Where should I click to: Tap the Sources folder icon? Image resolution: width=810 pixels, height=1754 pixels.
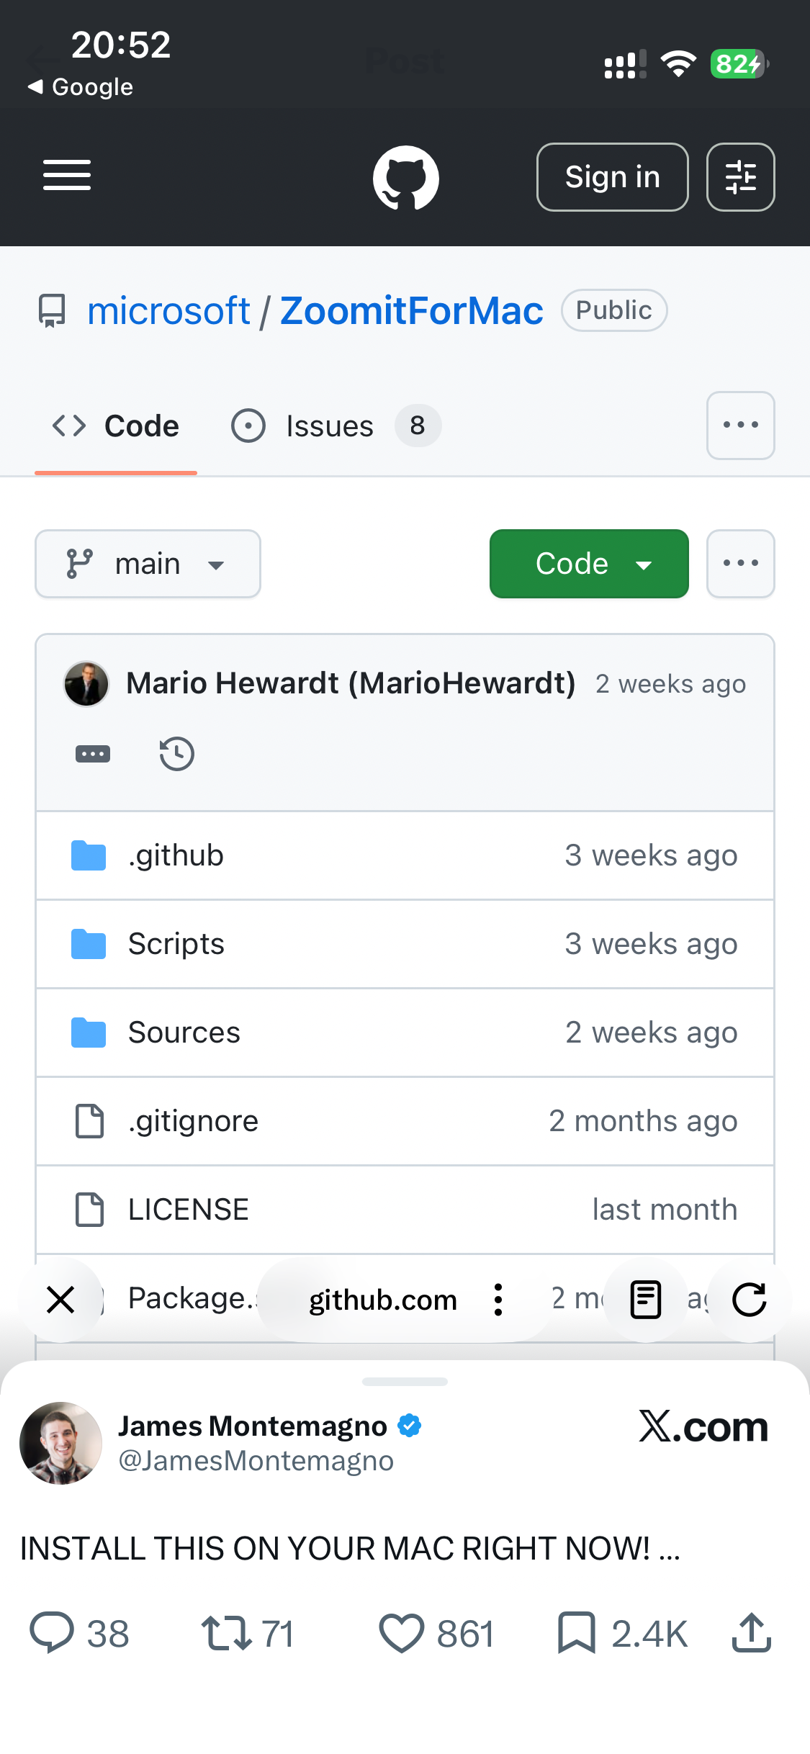click(89, 1033)
